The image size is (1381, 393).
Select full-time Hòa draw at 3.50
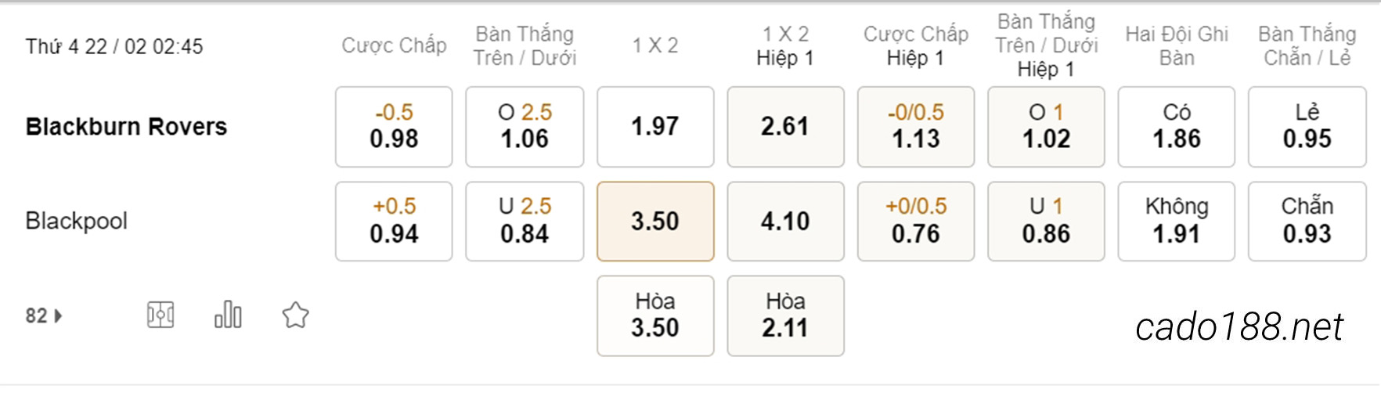click(x=655, y=315)
